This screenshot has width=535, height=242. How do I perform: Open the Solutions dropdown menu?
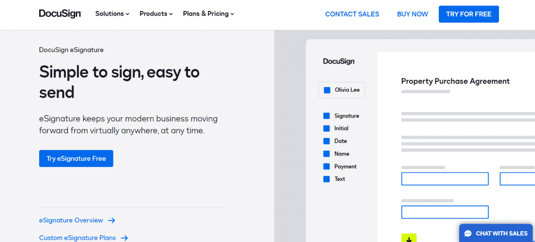(x=112, y=14)
